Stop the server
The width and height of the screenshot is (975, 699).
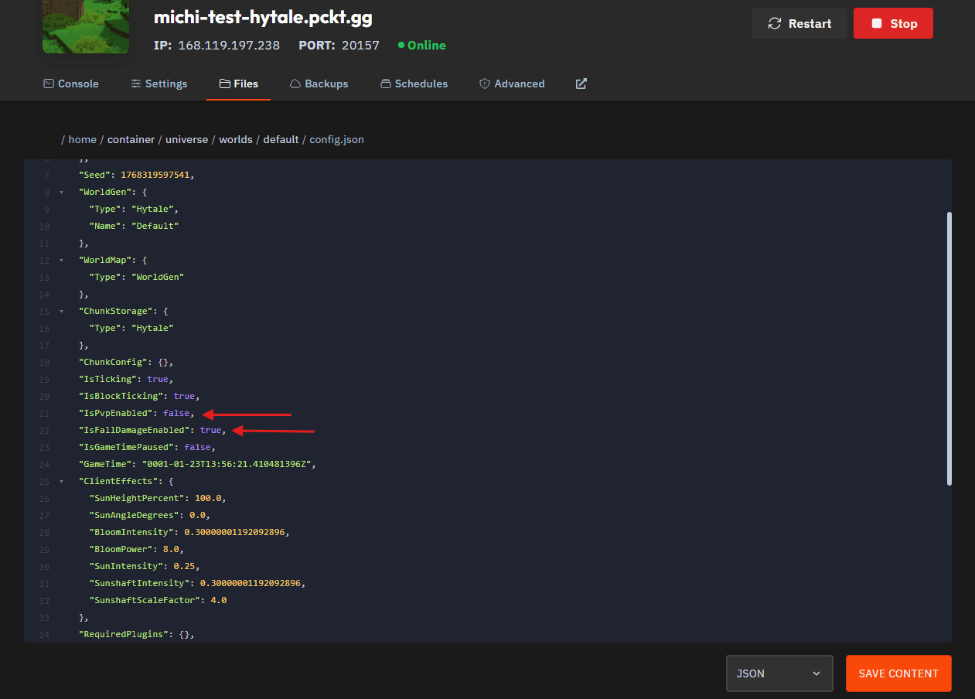[x=893, y=23]
